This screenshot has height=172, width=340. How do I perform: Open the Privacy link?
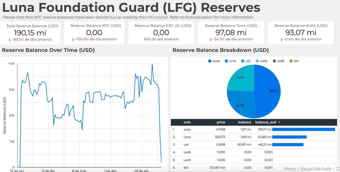tap(290, 169)
